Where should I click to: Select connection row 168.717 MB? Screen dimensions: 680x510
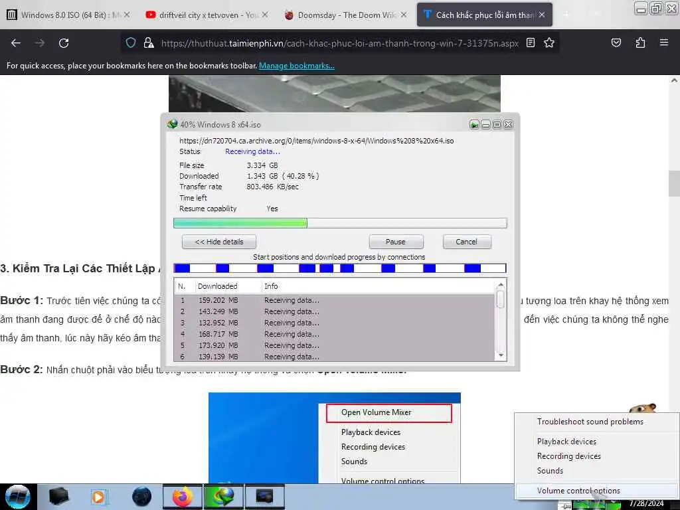click(x=334, y=335)
